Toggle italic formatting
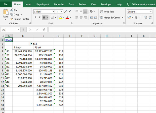The width and height of the screenshot is (156, 113). [40, 17]
